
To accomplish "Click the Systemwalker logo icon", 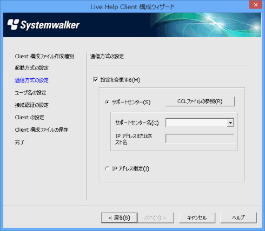I will click(x=13, y=24).
